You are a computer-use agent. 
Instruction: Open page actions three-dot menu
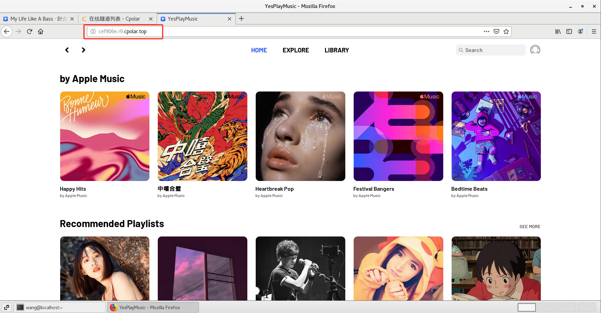tap(486, 31)
